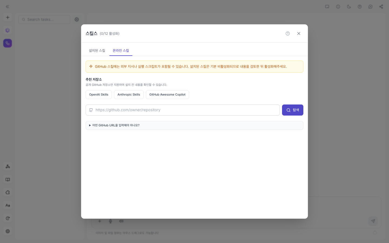Screen dimensions: 389x243
Task: Choose the OpenAI Skills repository chip
Action: (x=99, y=94)
